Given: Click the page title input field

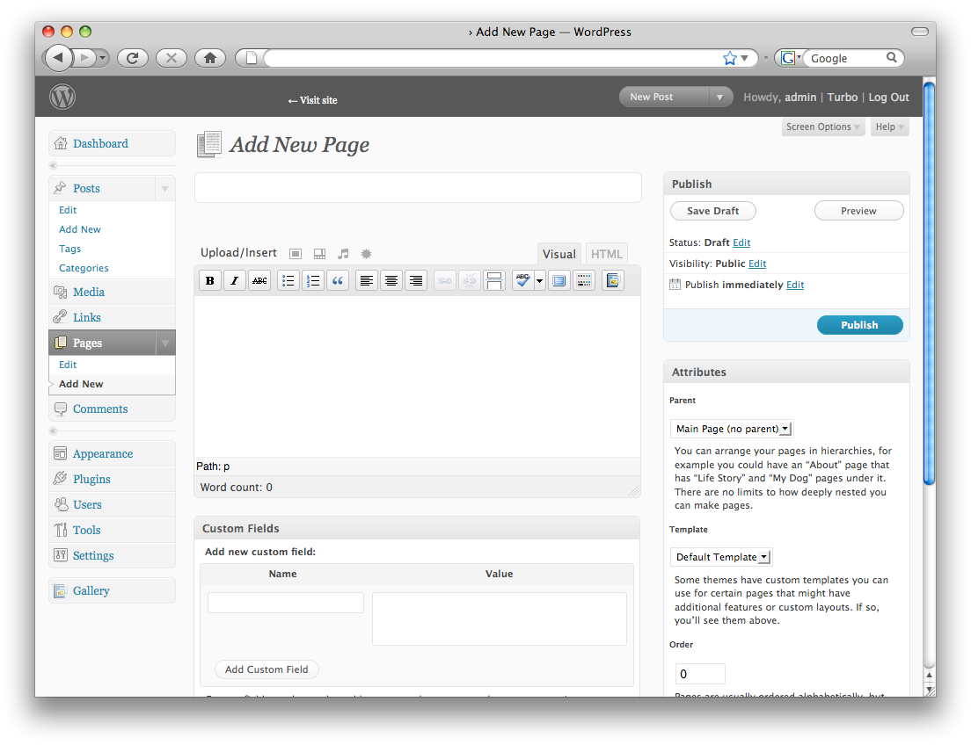Looking at the screenshot, I should point(418,187).
